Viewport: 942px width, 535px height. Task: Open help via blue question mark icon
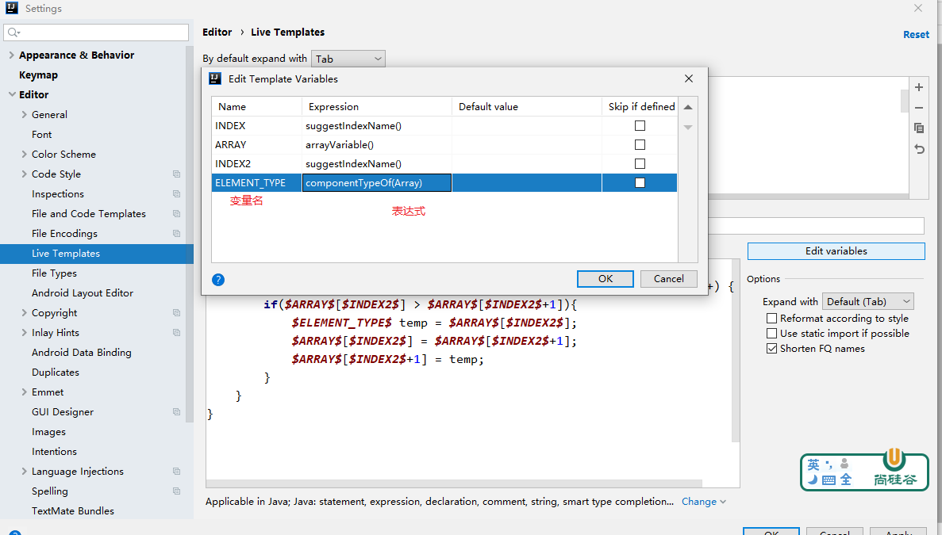[x=218, y=279]
